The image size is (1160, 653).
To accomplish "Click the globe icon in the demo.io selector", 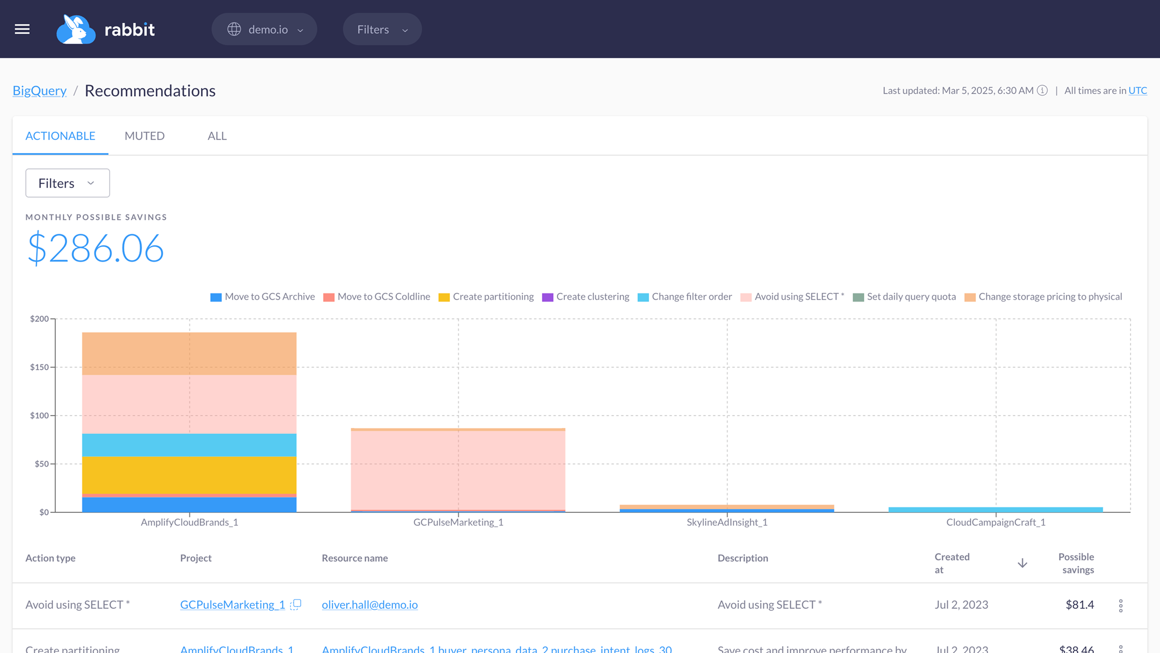I will 234,29.
